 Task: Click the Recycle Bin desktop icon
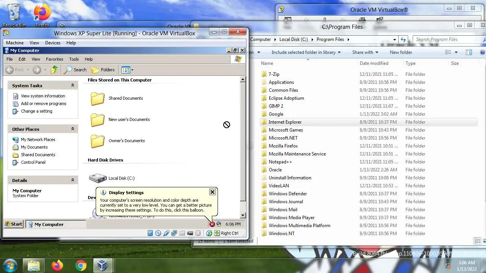point(14,15)
